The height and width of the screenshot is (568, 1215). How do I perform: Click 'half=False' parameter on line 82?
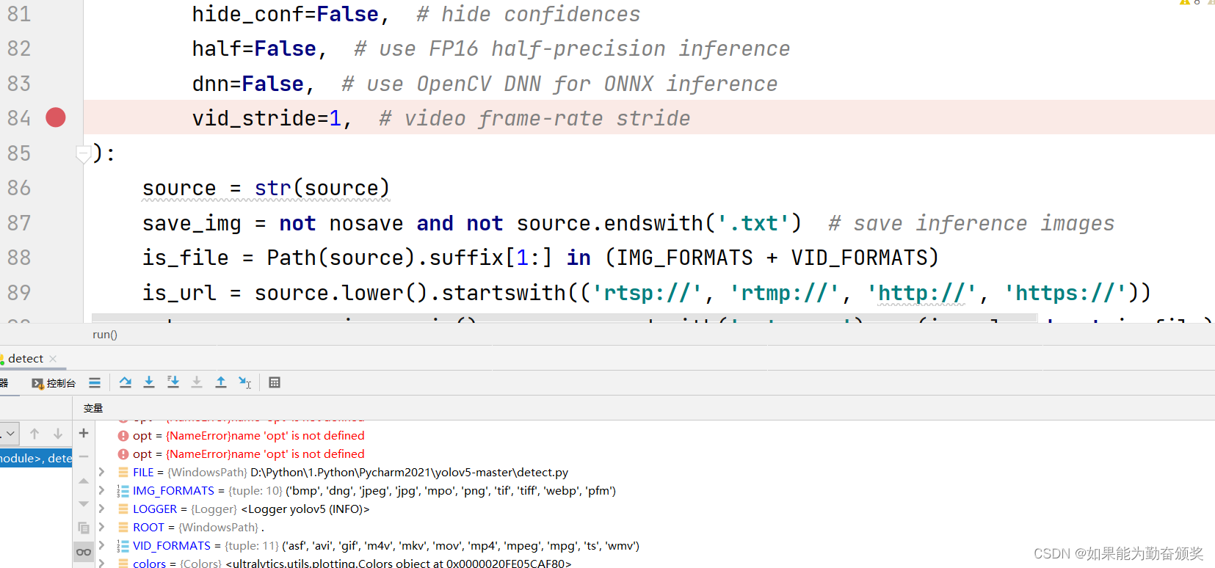pos(254,48)
